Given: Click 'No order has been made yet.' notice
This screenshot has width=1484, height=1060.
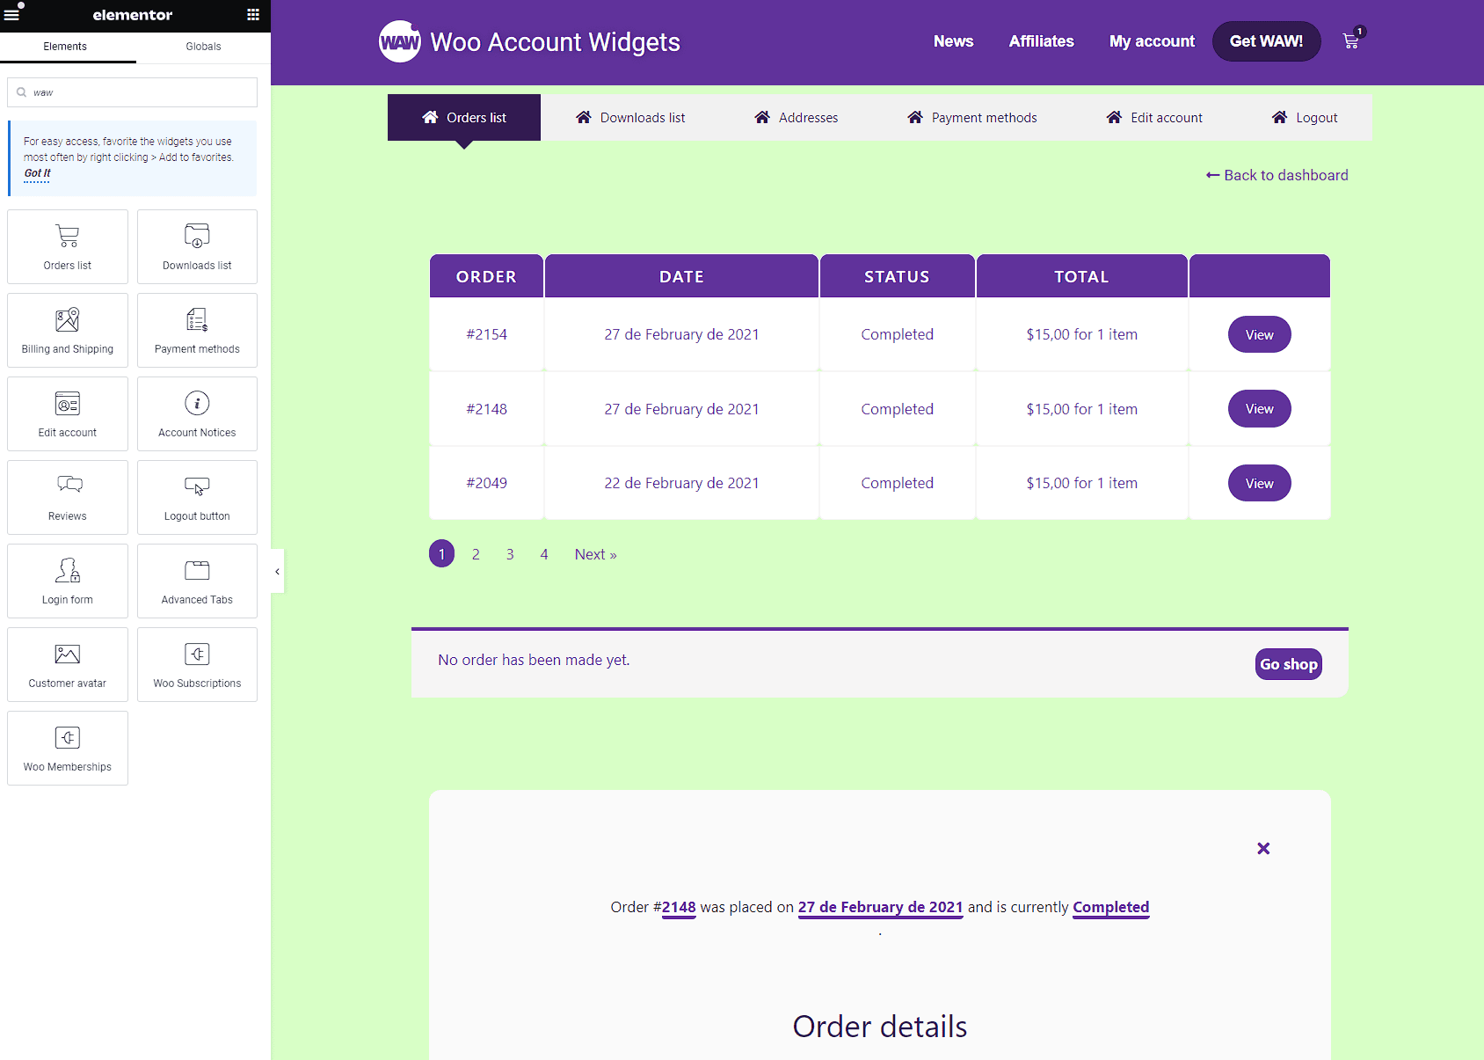Looking at the screenshot, I should tap(534, 660).
